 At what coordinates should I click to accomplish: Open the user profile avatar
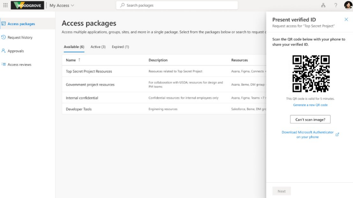pyautogui.click(x=348, y=5)
